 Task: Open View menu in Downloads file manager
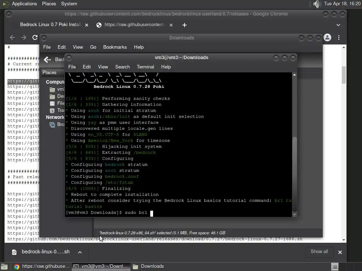tap(78, 47)
